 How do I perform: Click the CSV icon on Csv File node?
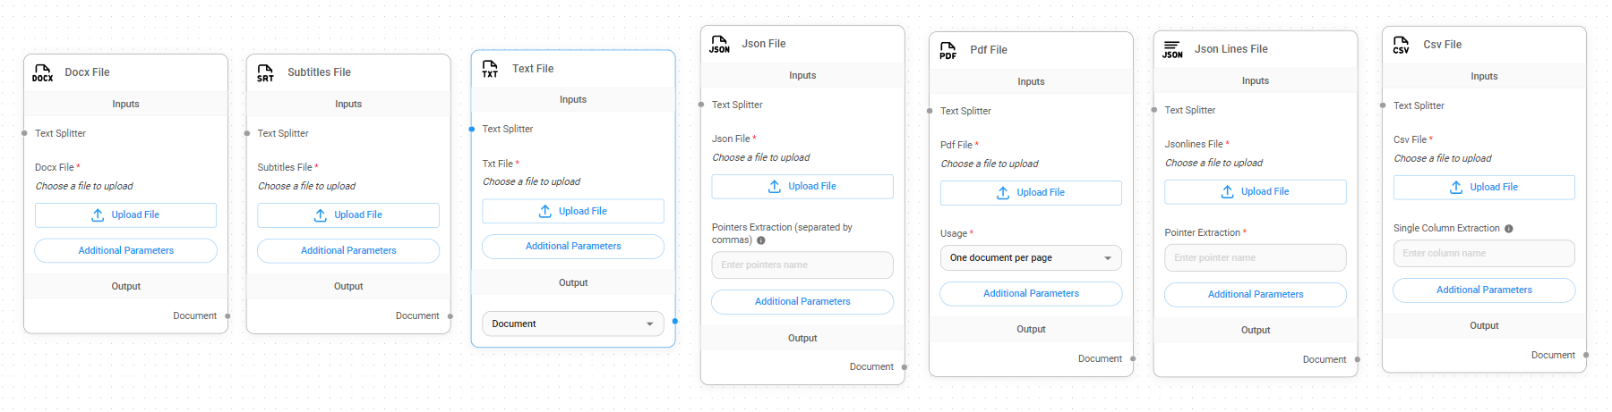click(1402, 45)
